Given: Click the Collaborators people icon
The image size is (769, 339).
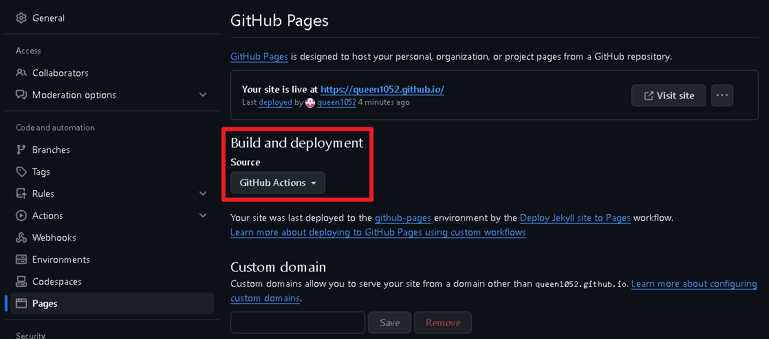Looking at the screenshot, I should (21, 73).
